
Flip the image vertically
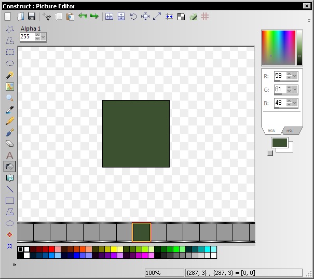point(121,17)
